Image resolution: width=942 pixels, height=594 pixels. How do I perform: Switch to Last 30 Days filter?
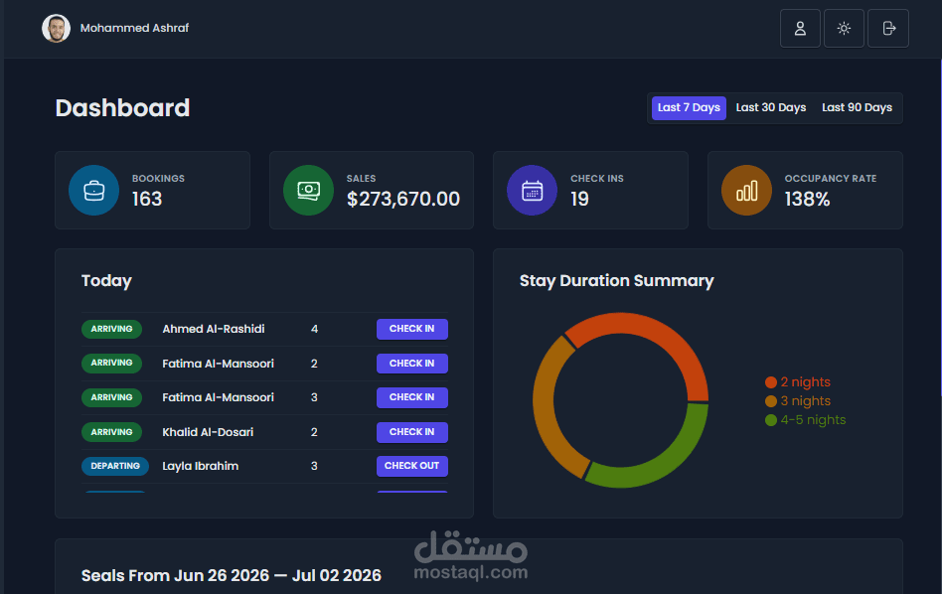point(771,108)
